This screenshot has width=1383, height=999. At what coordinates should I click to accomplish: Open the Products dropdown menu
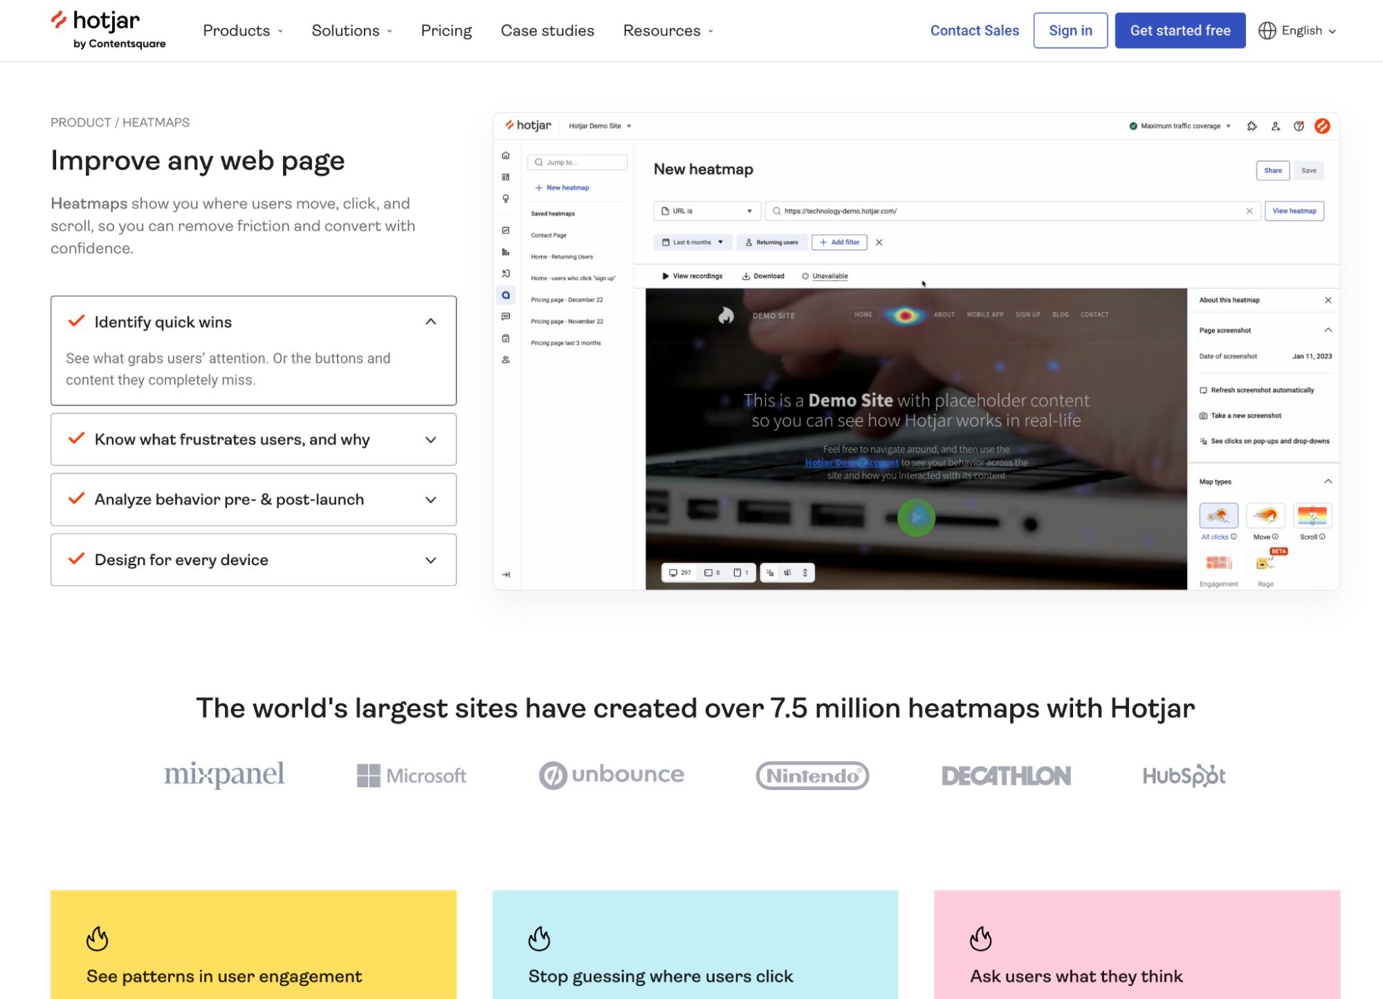[x=243, y=30]
